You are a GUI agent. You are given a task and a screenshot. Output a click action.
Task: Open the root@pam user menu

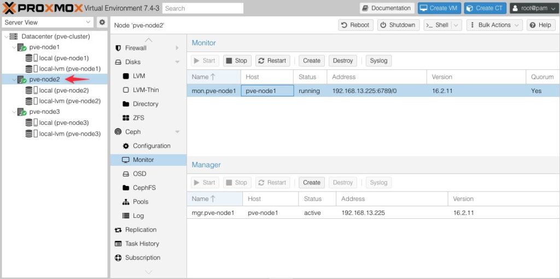pos(534,8)
